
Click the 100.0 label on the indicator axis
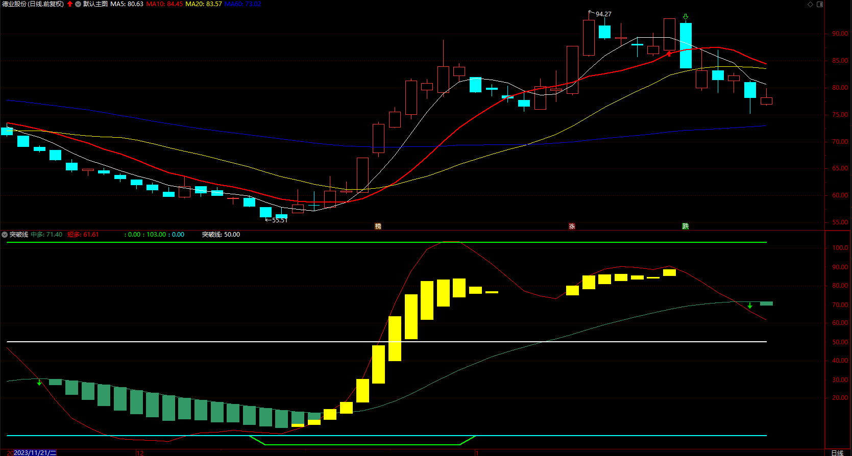[x=840, y=248]
